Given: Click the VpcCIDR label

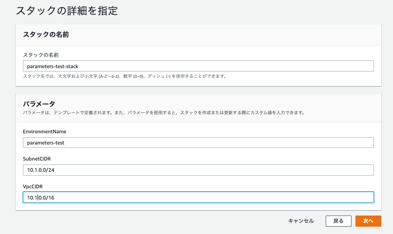Looking at the screenshot, I should click(33, 186).
